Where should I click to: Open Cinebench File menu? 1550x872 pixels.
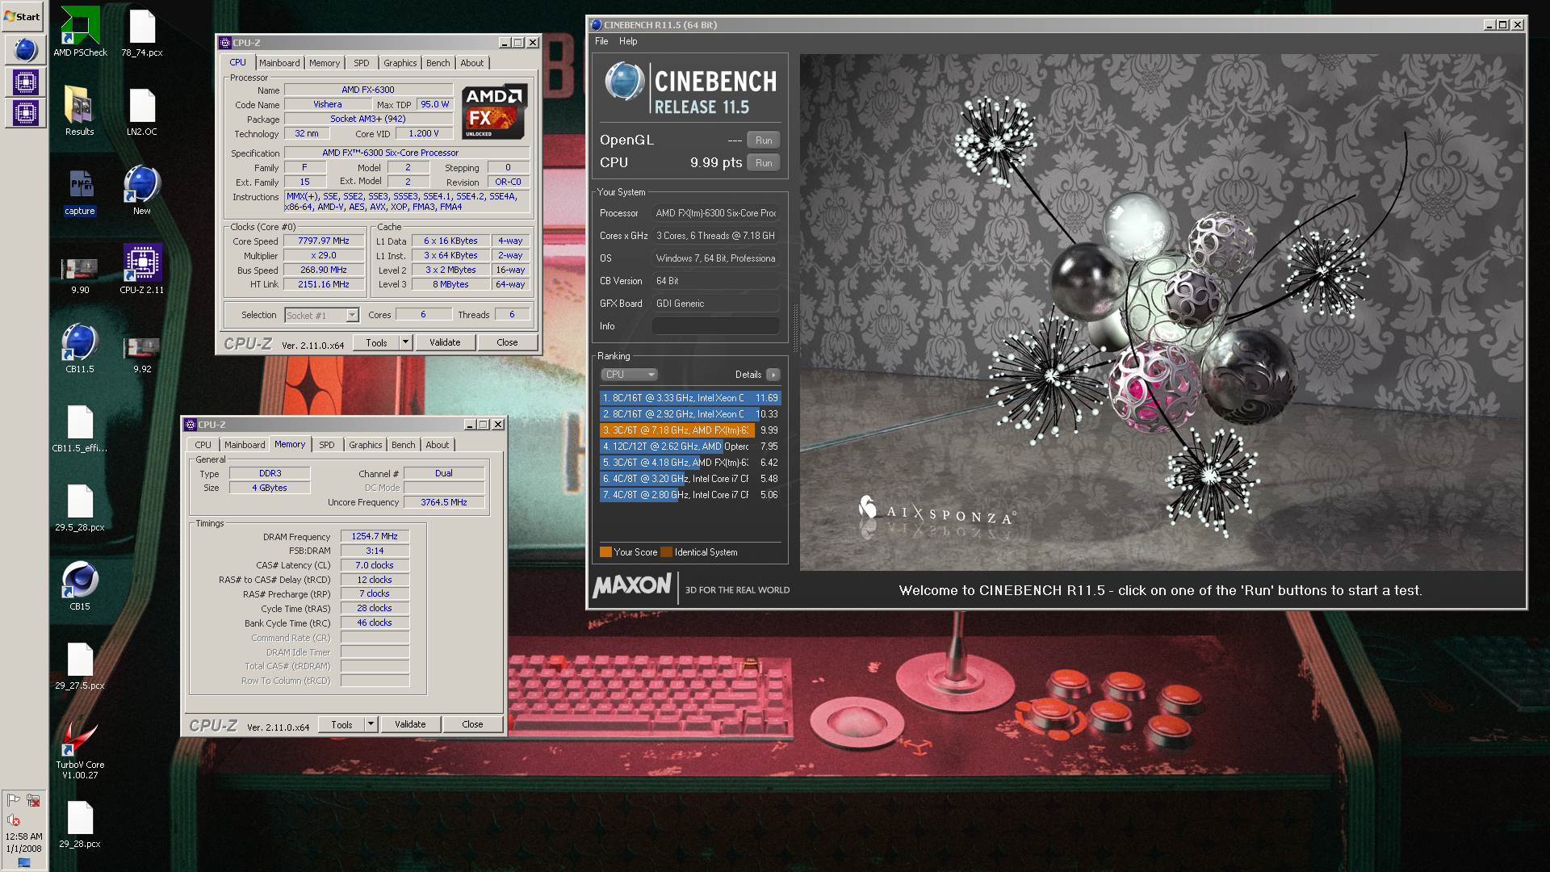(601, 41)
